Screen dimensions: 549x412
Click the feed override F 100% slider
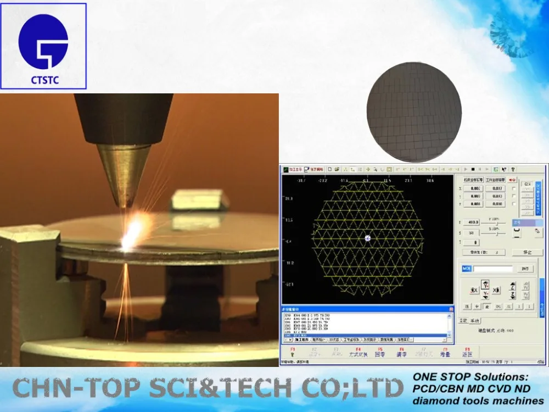coord(494,223)
